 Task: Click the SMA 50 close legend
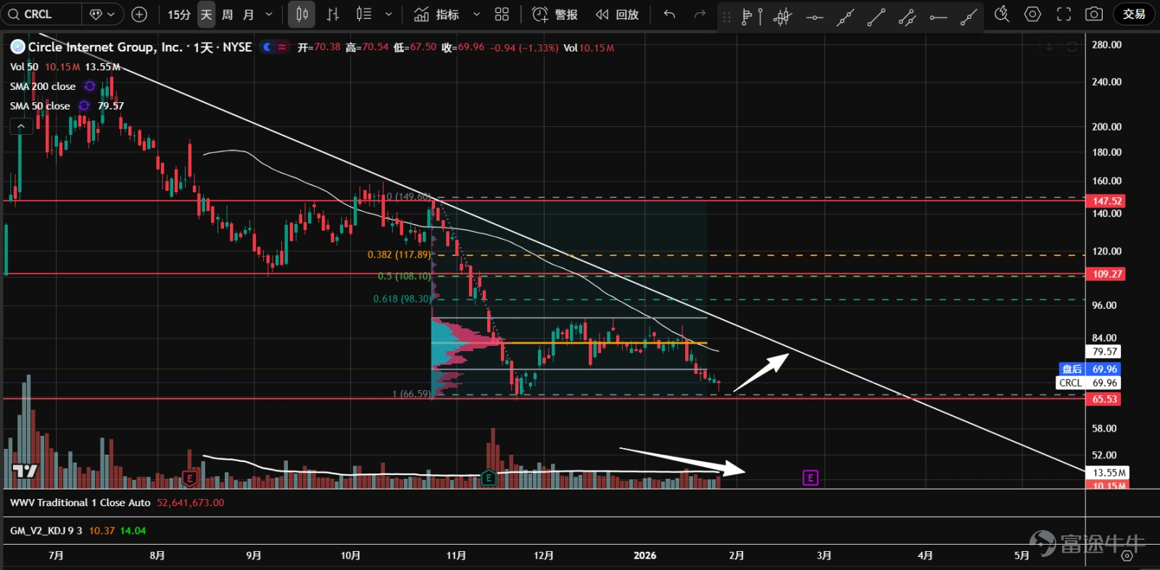pos(40,106)
